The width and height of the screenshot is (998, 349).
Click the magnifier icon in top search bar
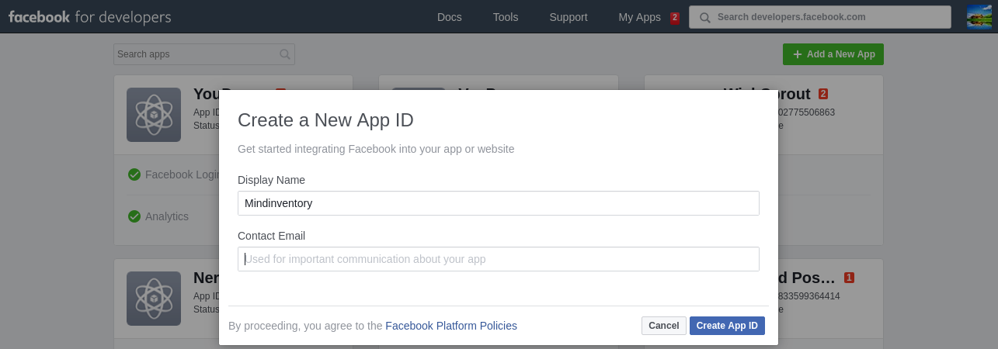coord(704,17)
